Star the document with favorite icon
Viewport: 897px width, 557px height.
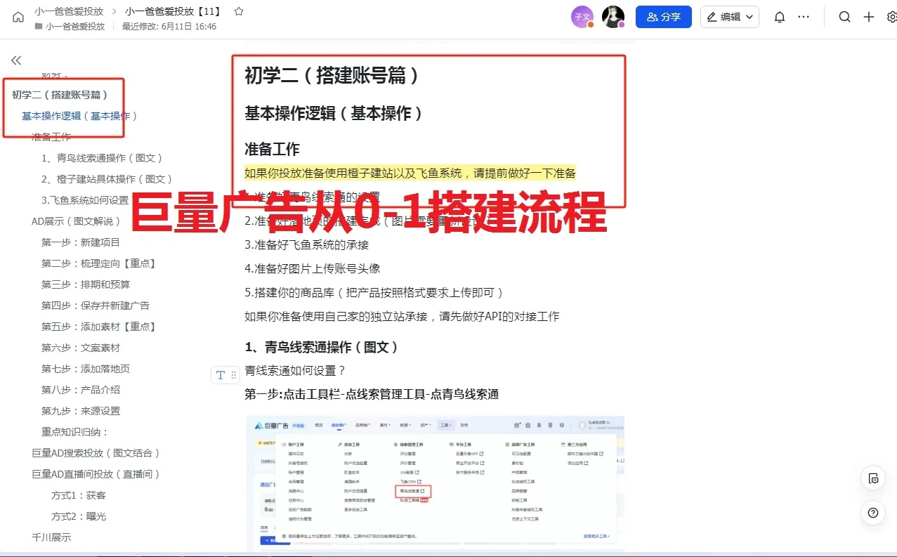click(239, 11)
